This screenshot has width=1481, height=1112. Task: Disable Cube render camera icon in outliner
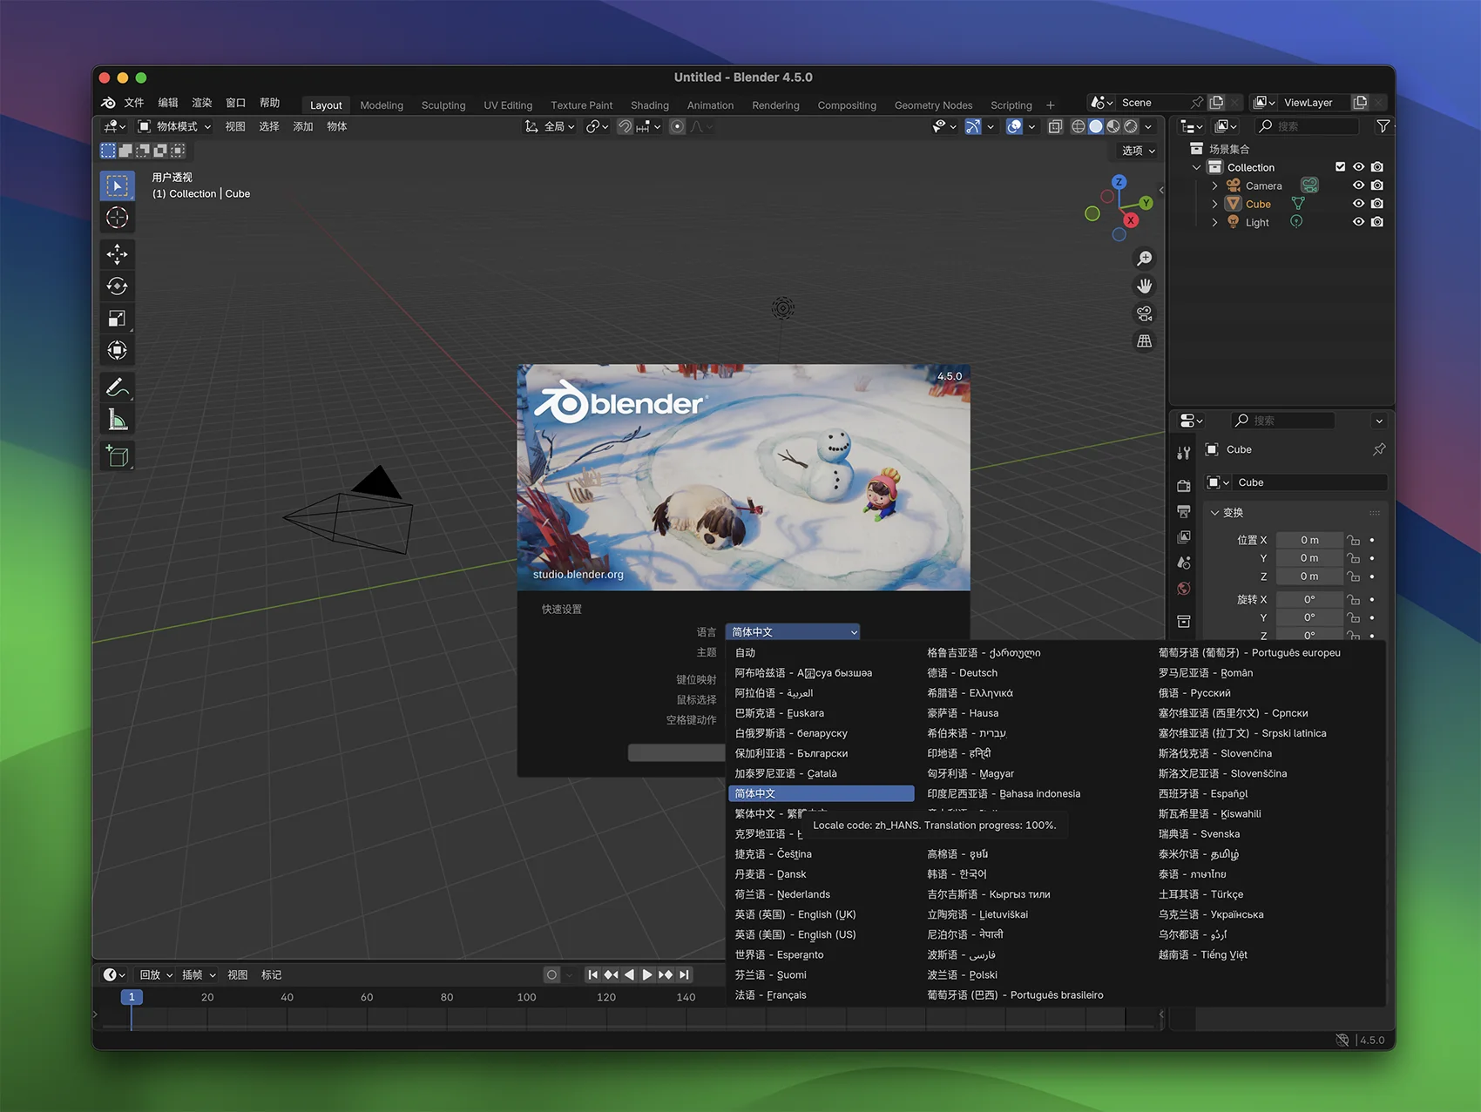(1376, 204)
